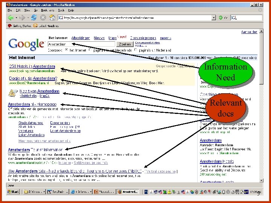271x203 pixels.
Task: Open the Back button history dropdown arrow
Action: point(16,18)
